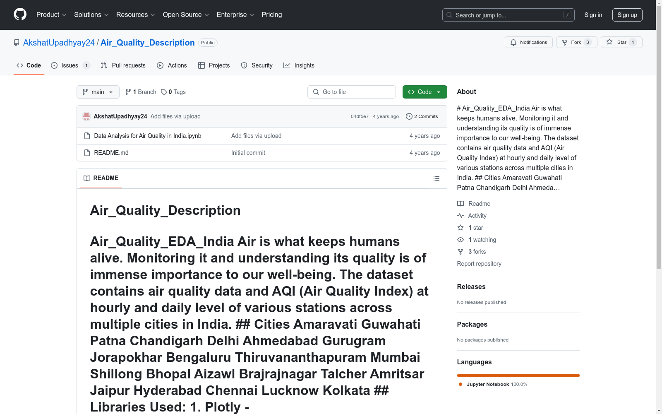Click Add files via upload in notebook row
Screen dimensions: 662x414
pyautogui.click(x=256, y=136)
